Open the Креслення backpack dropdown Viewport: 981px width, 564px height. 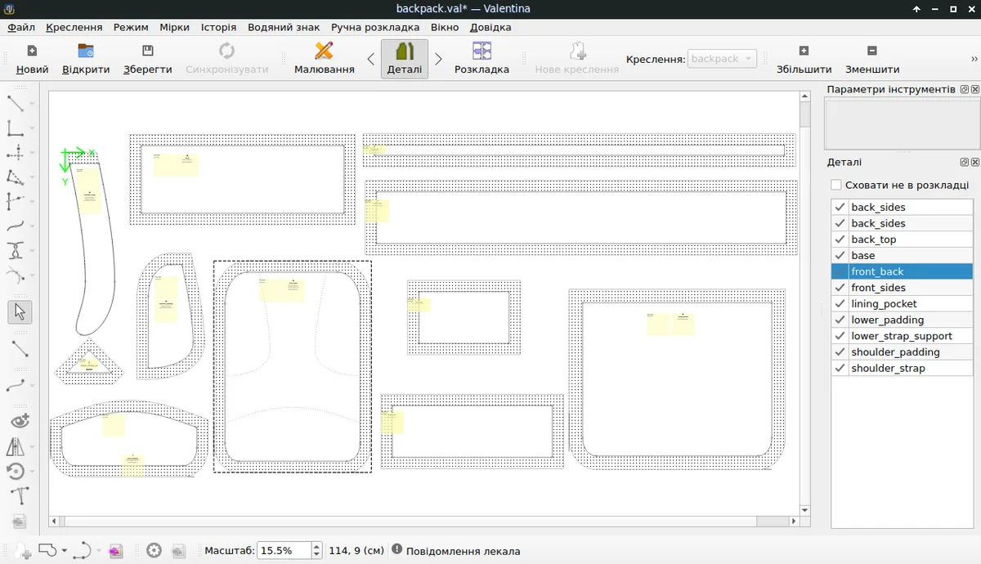point(723,59)
